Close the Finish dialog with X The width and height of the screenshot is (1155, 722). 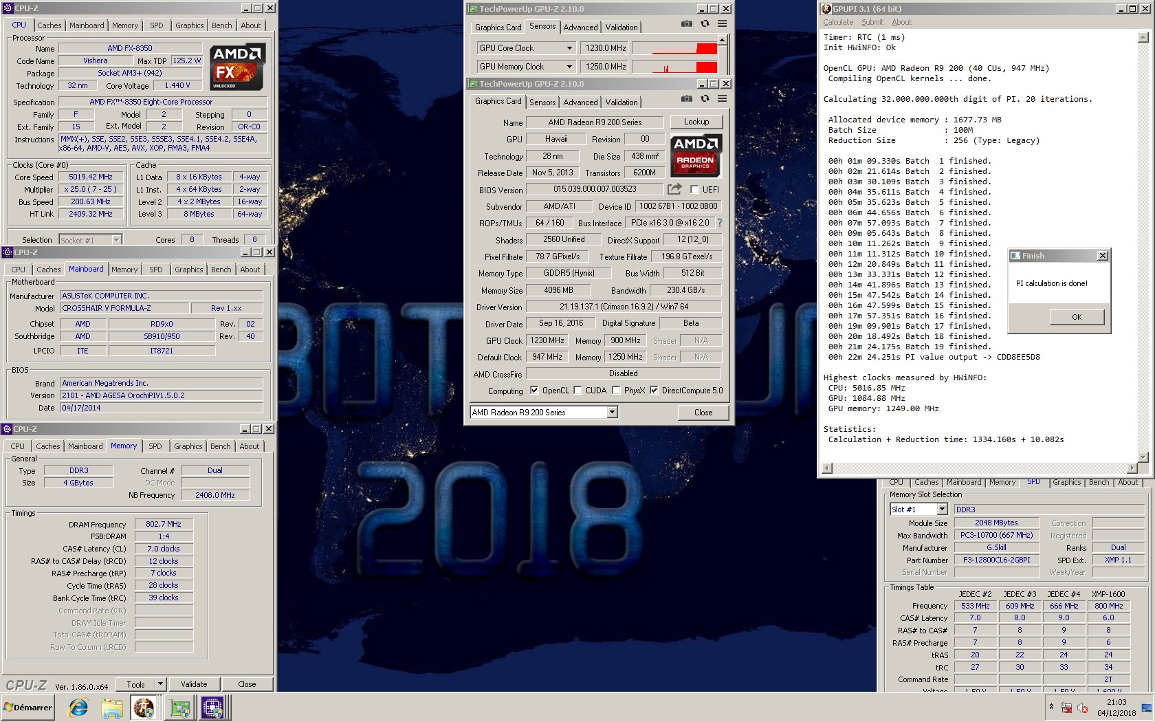[x=1103, y=256]
